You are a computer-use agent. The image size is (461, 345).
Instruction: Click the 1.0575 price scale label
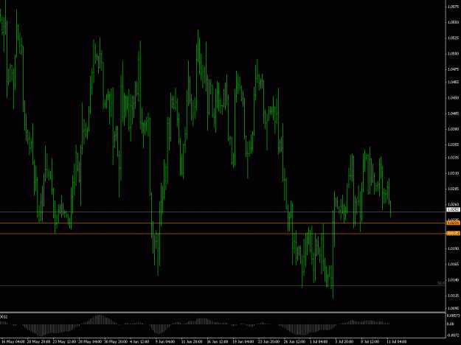(x=453, y=7)
